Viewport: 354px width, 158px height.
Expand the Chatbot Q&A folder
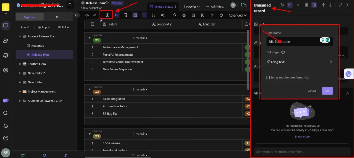pos(20,64)
